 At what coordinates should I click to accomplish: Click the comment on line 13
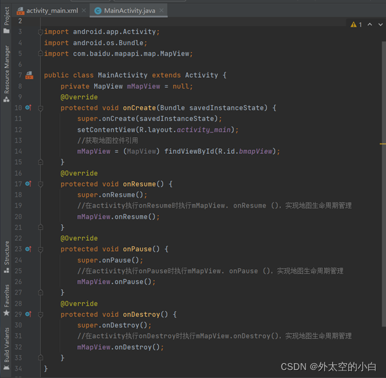[108, 140]
